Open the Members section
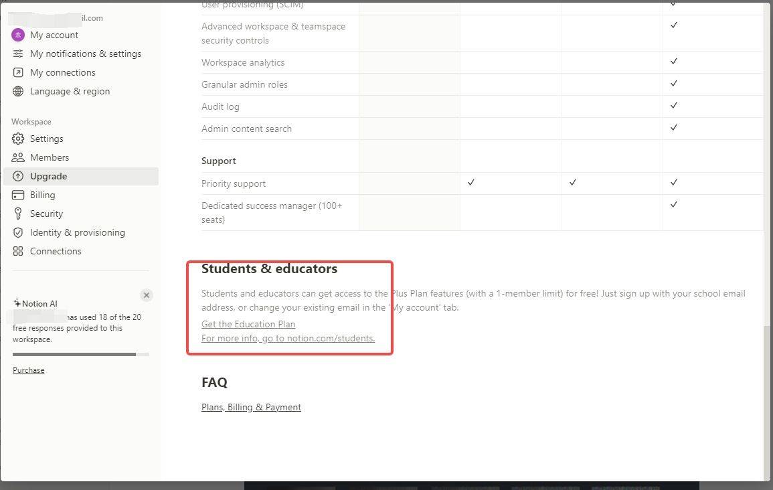Viewport: 773px width, 490px height. (x=50, y=157)
